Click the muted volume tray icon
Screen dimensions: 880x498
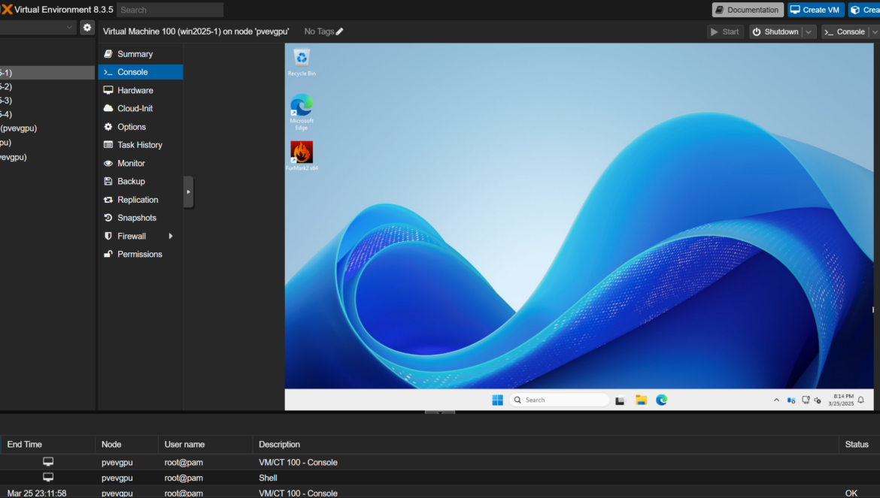tap(818, 400)
